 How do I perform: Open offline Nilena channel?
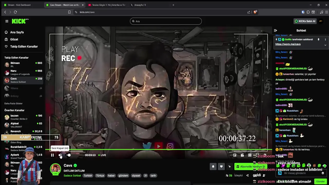pyautogui.click(x=23, y=88)
